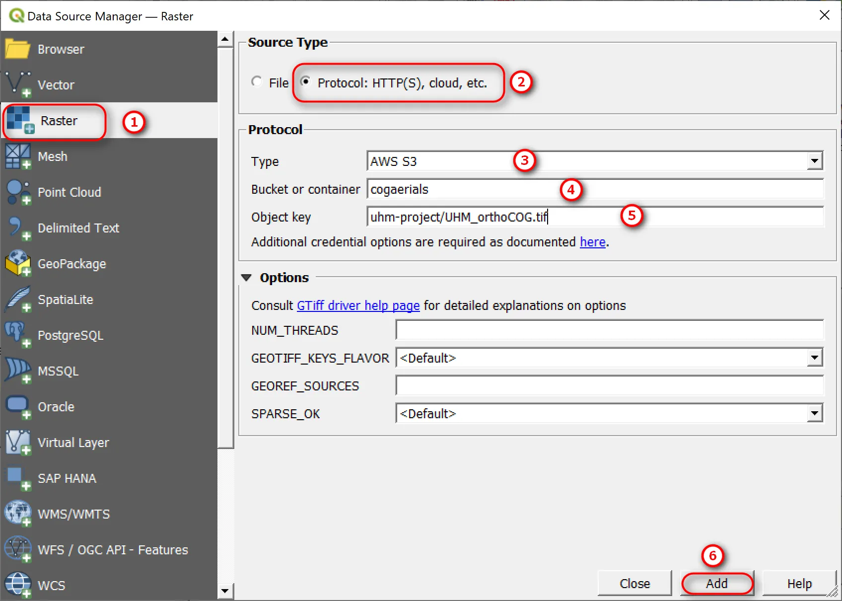Image resolution: width=842 pixels, height=601 pixels.
Task: Close the Data Source Manager window
Action: (x=824, y=15)
